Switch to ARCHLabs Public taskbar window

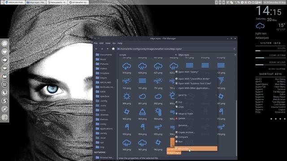click(x=15, y=2)
